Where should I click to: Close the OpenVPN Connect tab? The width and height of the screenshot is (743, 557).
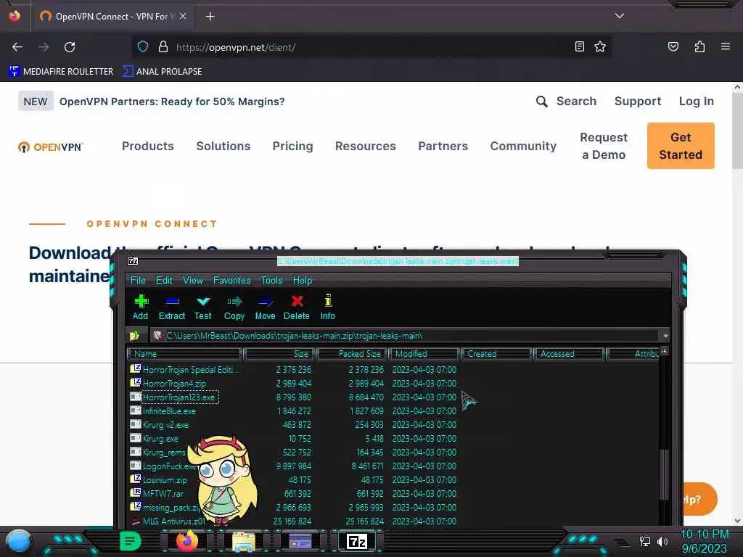coord(183,16)
